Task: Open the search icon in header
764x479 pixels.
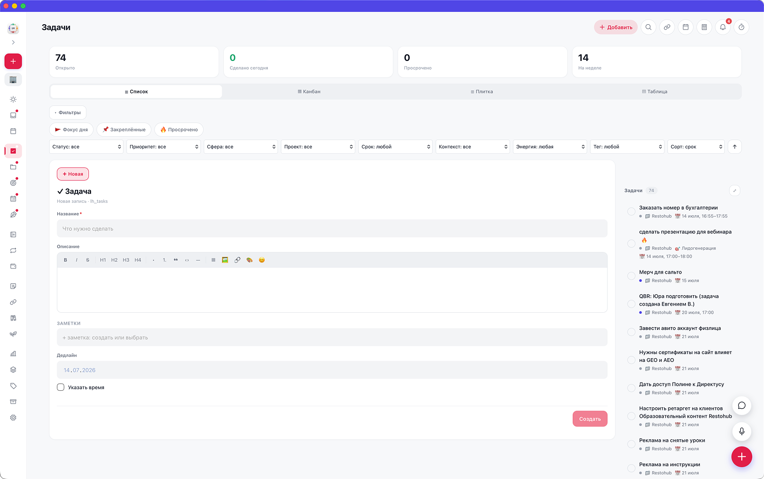Action: 648,27
